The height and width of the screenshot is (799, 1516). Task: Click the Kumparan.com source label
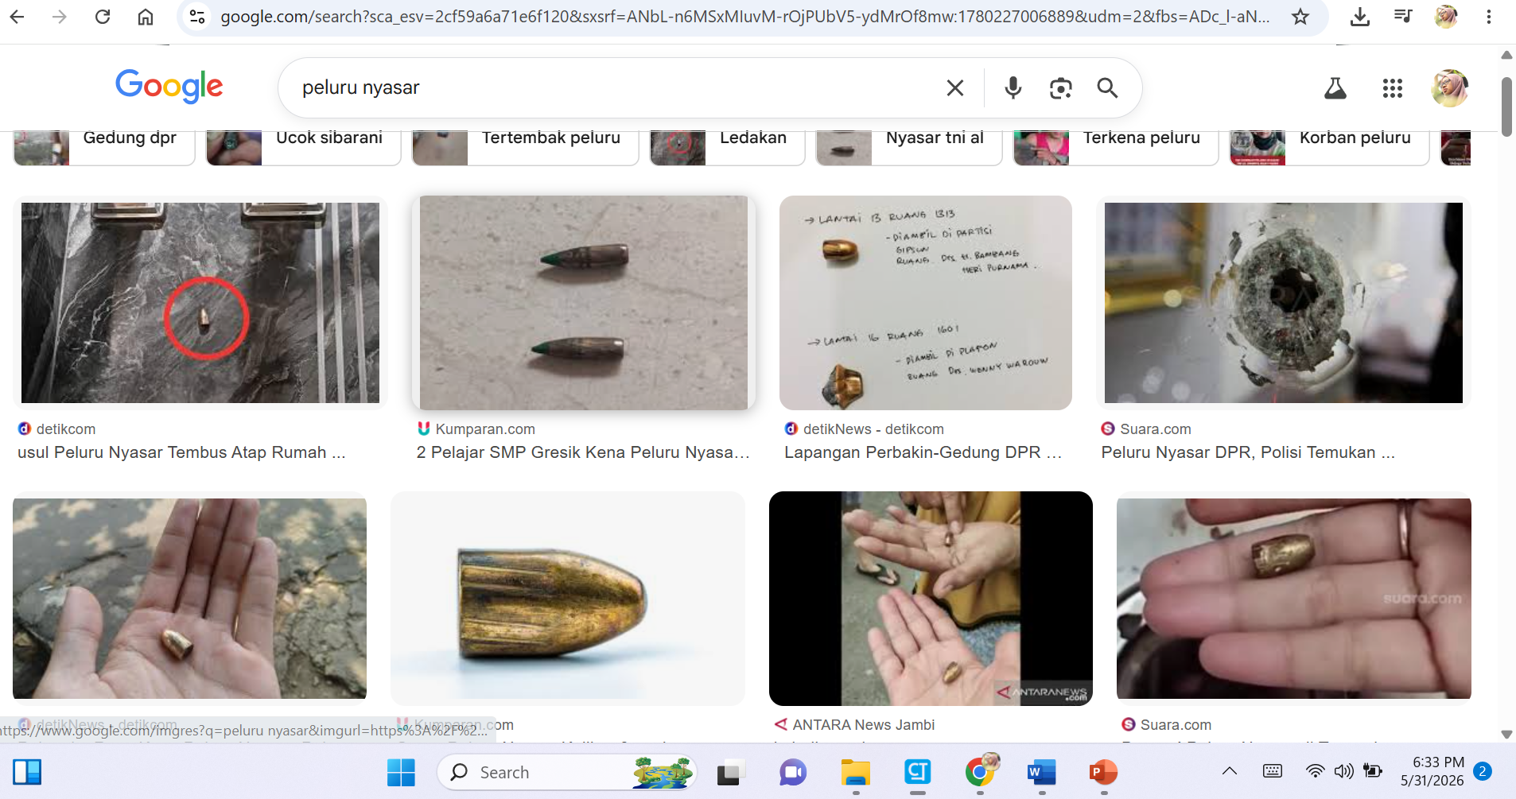pyautogui.click(x=485, y=429)
